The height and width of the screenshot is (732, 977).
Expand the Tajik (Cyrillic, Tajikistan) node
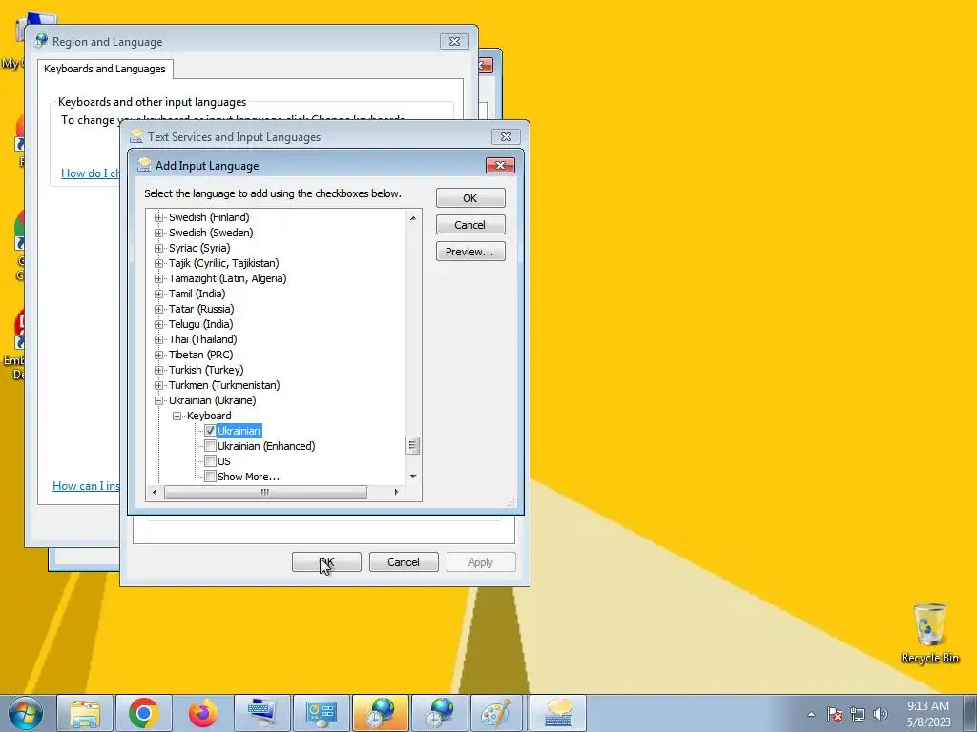(x=159, y=263)
